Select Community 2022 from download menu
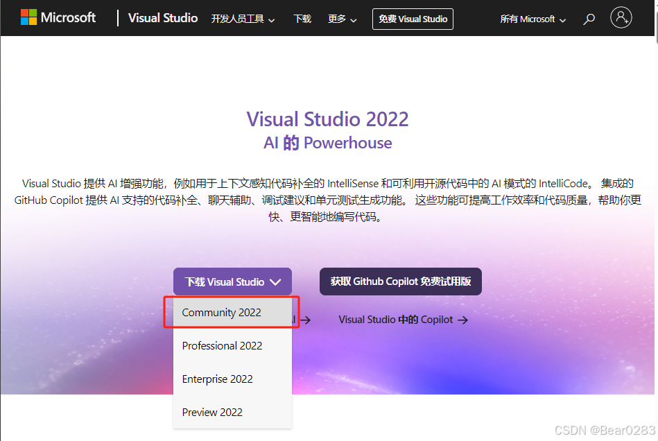Image resolution: width=658 pixels, height=441 pixels. click(x=232, y=313)
